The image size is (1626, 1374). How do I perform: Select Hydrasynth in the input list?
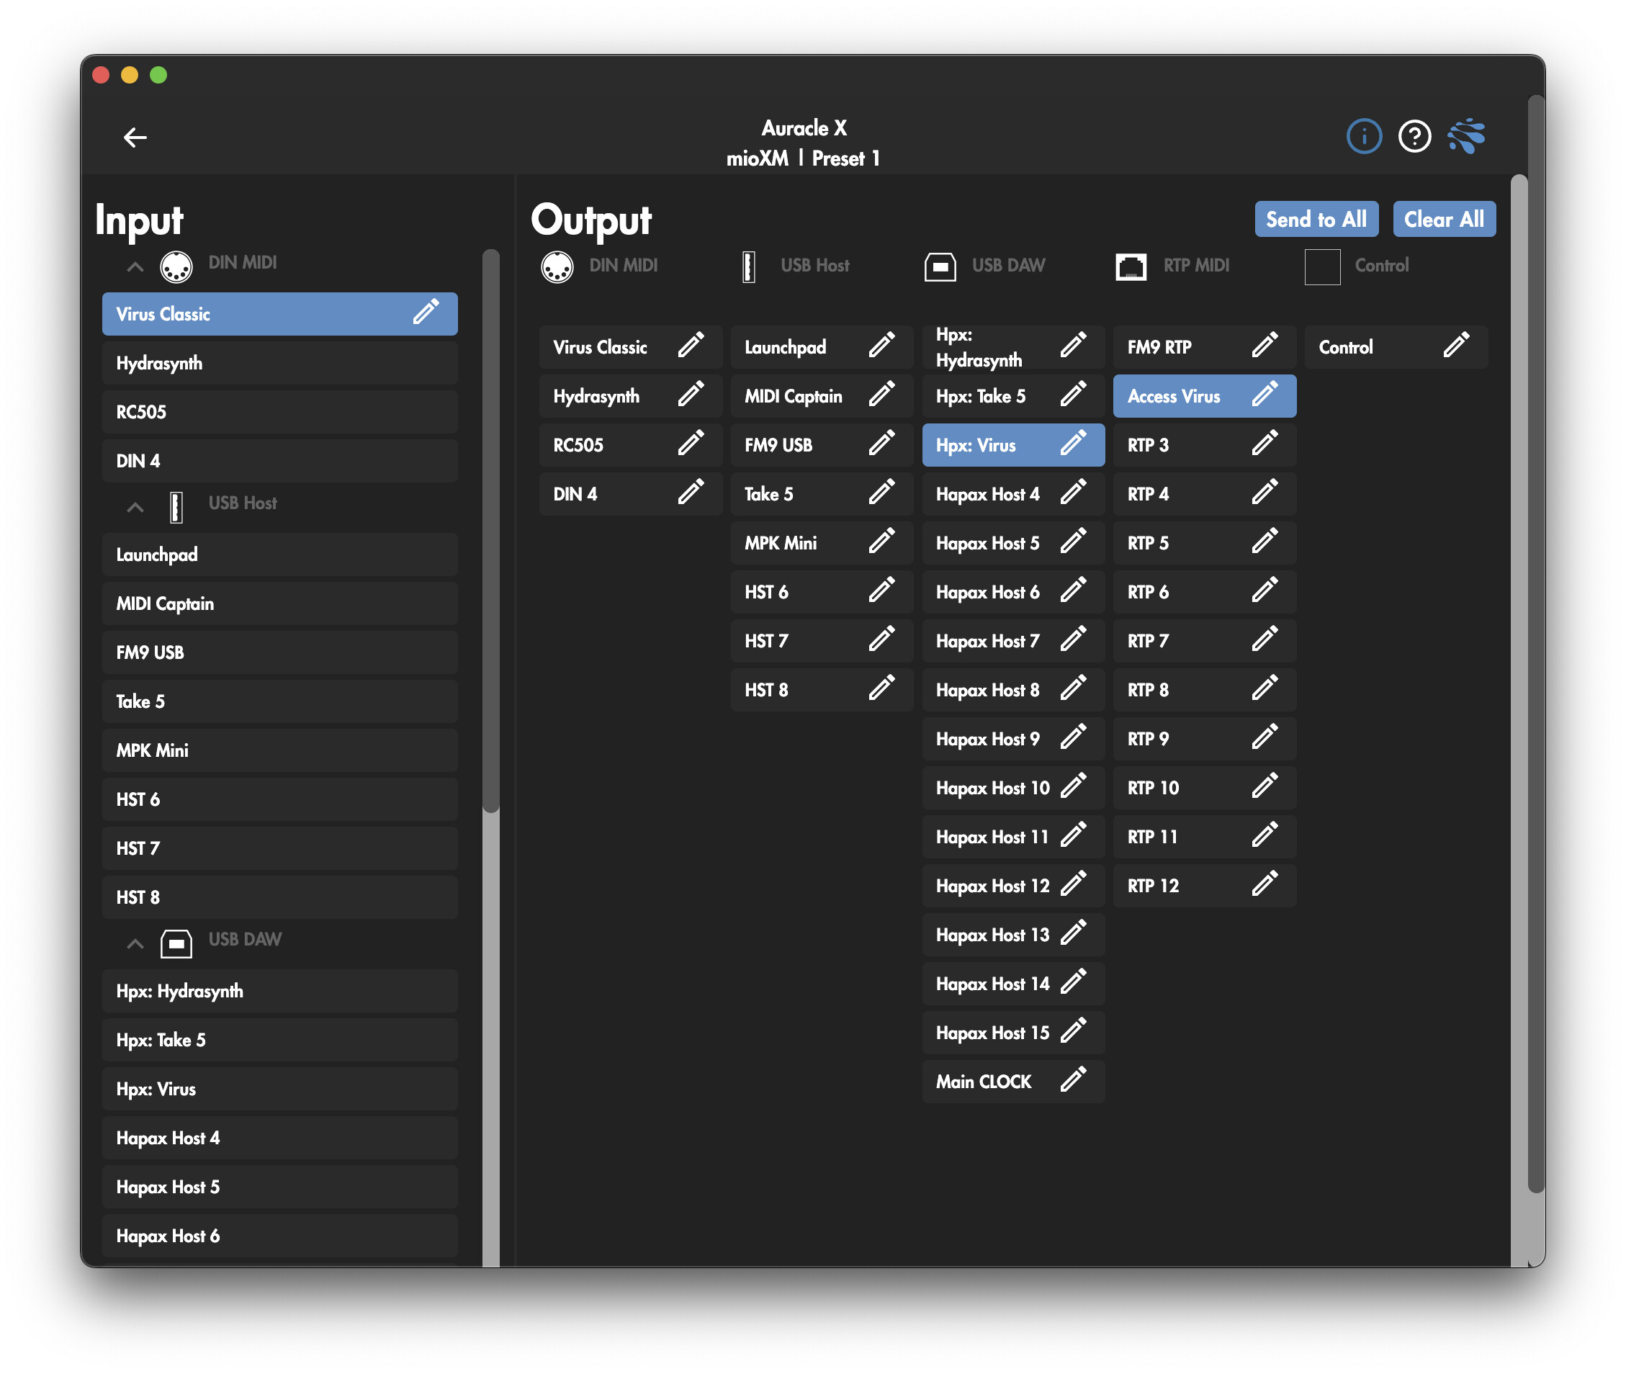(x=279, y=363)
